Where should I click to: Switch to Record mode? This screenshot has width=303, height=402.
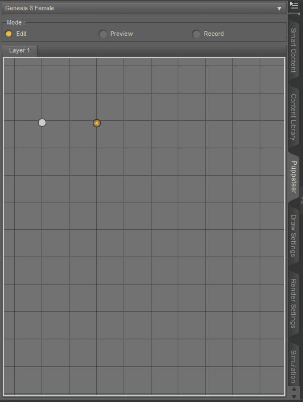(x=196, y=34)
